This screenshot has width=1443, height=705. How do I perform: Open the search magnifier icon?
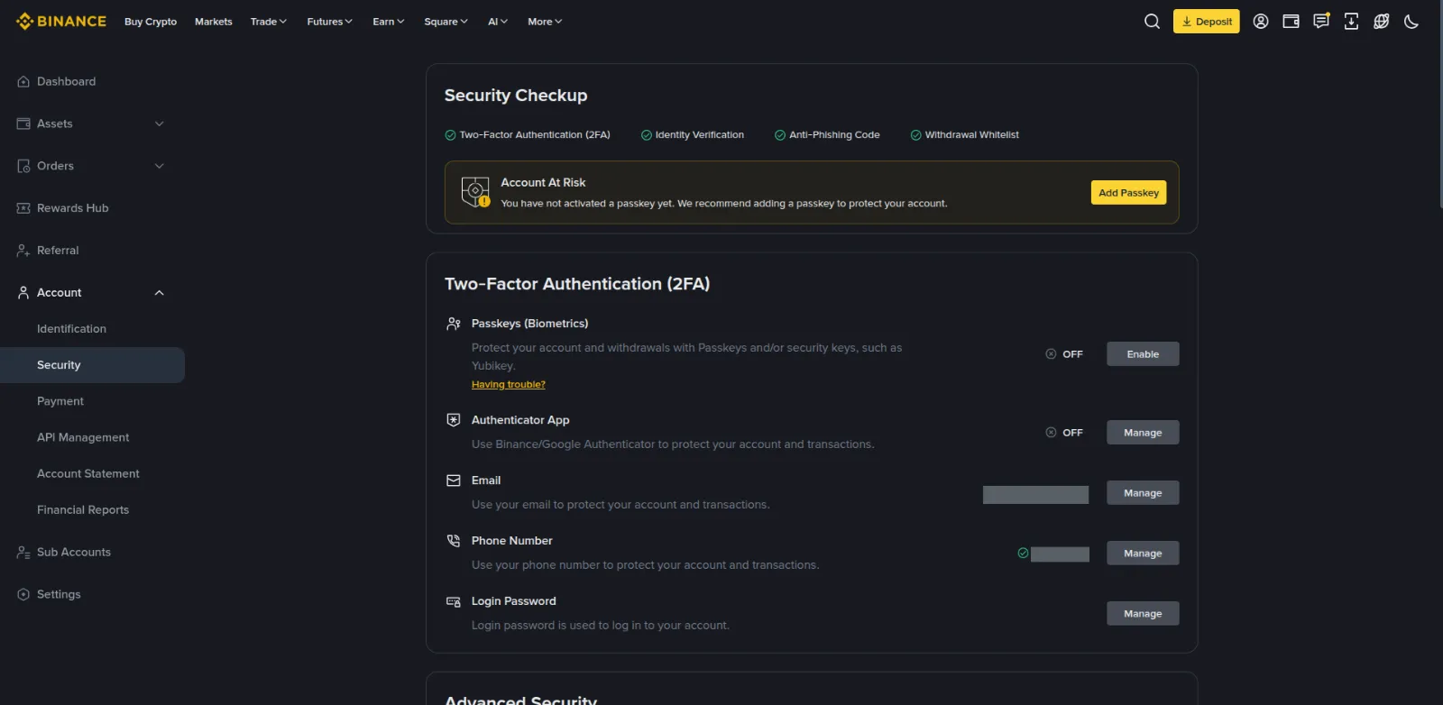[1152, 21]
